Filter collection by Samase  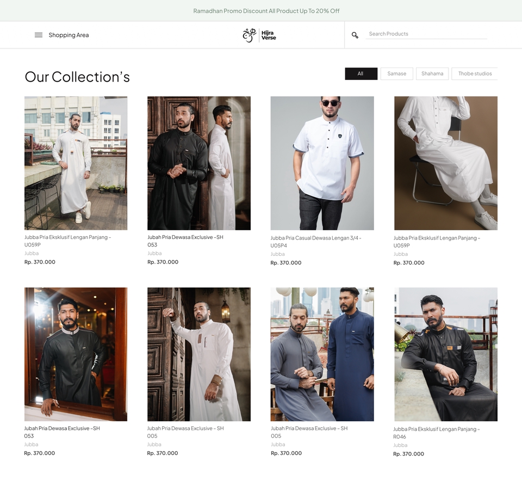click(396, 73)
